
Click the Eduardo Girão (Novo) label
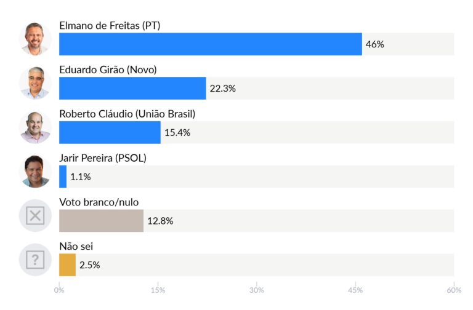coord(108,70)
